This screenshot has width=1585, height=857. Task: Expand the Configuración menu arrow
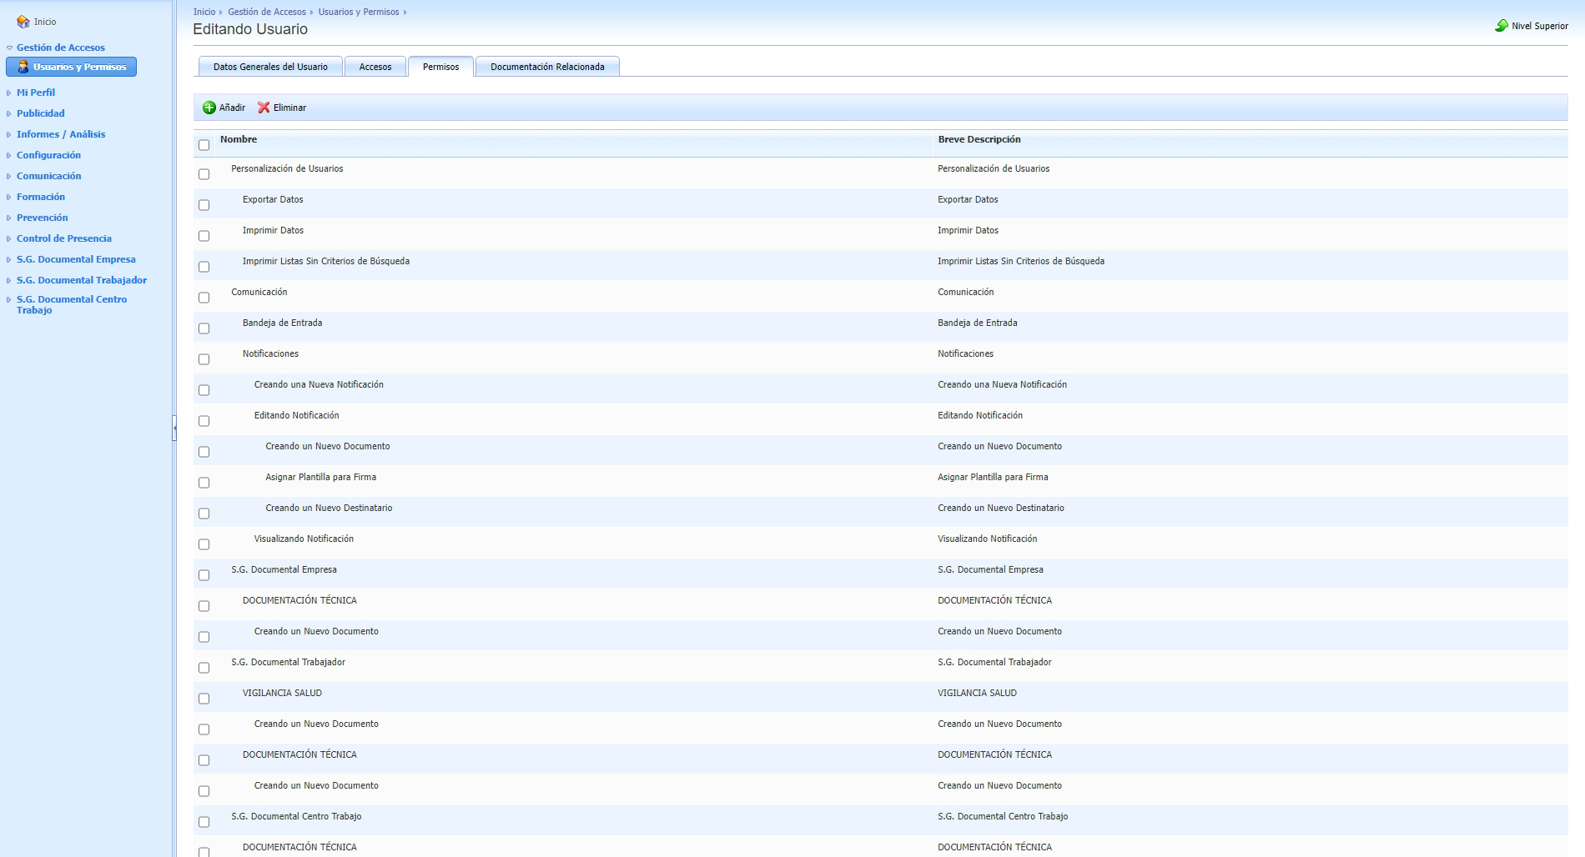pyautogui.click(x=9, y=155)
